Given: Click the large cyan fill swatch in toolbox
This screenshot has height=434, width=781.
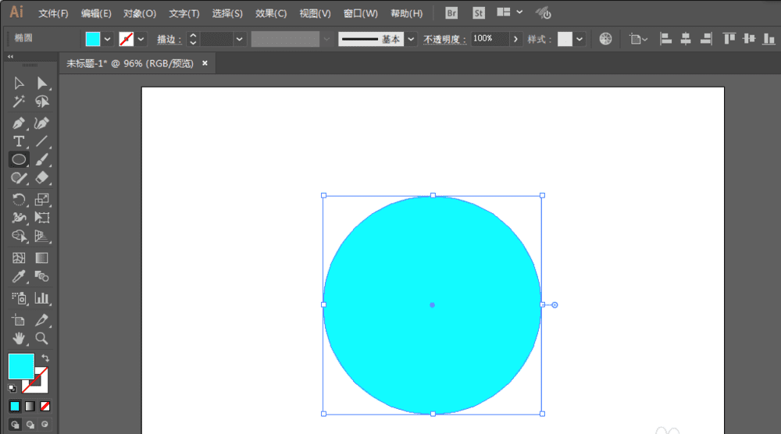Looking at the screenshot, I should [x=20, y=365].
